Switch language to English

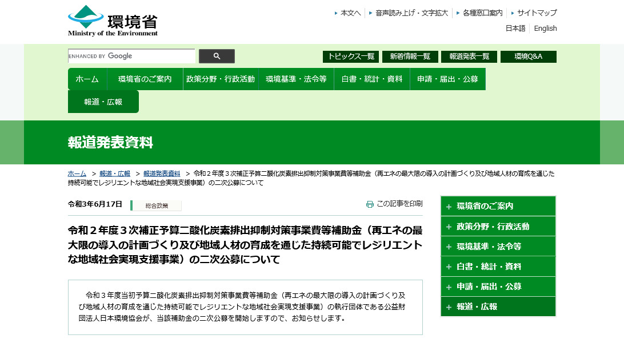click(545, 29)
